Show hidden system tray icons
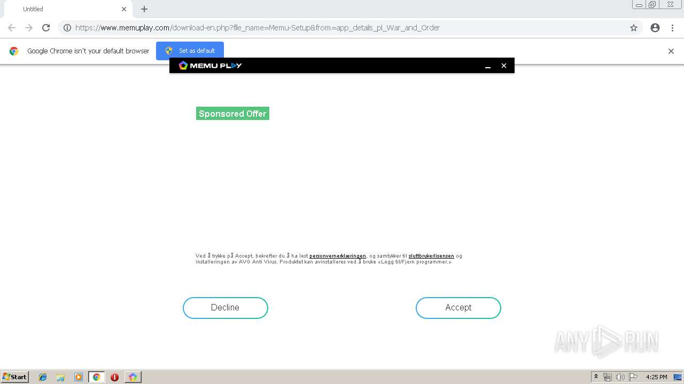Viewport: 684px width, 384px height. coord(596,377)
